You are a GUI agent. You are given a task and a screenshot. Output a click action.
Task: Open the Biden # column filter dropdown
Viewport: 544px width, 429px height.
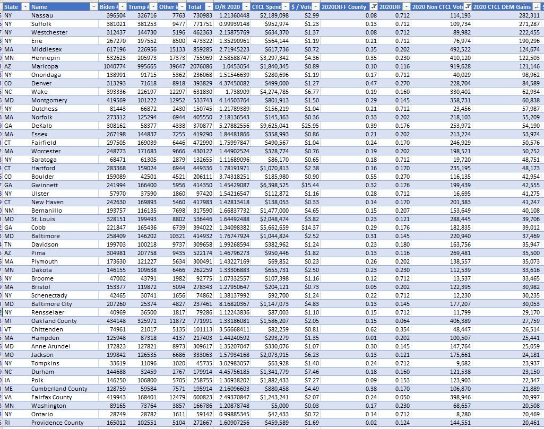point(123,7)
